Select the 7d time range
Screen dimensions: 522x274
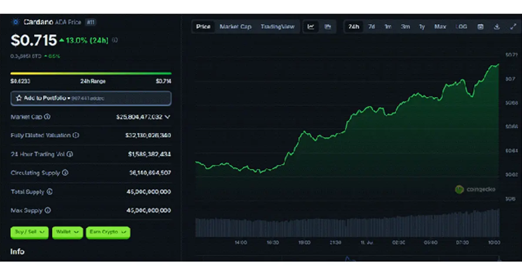pos(371,27)
